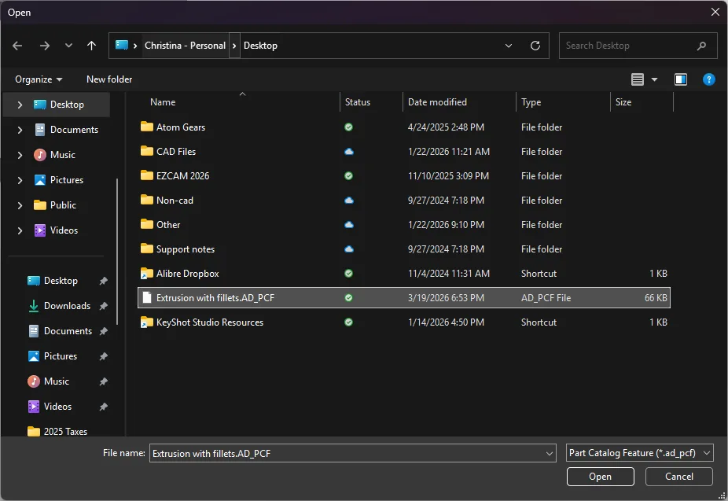Open pinned Videos in Quick access
Viewport: 728px width, 501px height.
pos(67,407)
